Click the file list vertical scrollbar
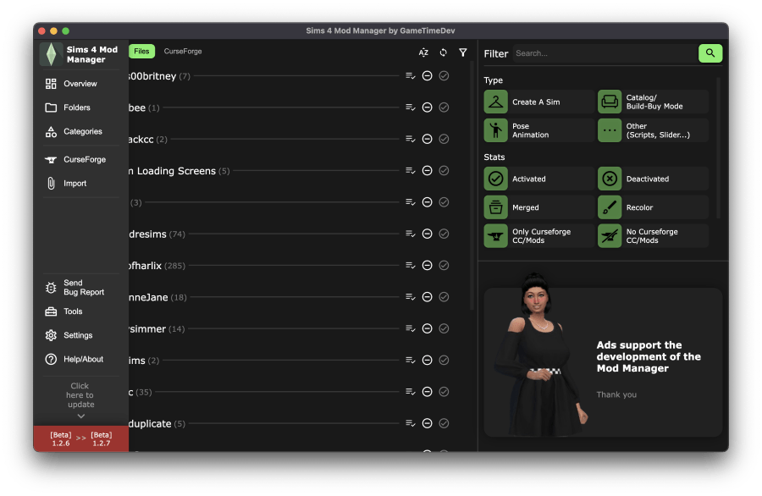This screenshot has width=762, height=496. [x=472, y=186]
